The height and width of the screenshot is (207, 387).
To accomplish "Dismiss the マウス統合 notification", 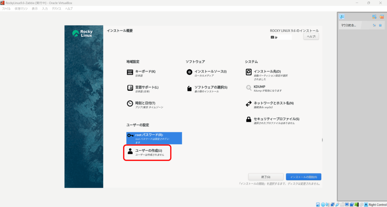I will 380,25.
